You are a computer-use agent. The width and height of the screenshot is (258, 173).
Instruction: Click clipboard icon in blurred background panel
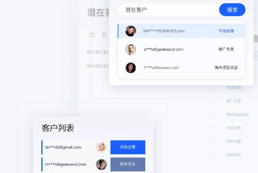click(104, 35)
